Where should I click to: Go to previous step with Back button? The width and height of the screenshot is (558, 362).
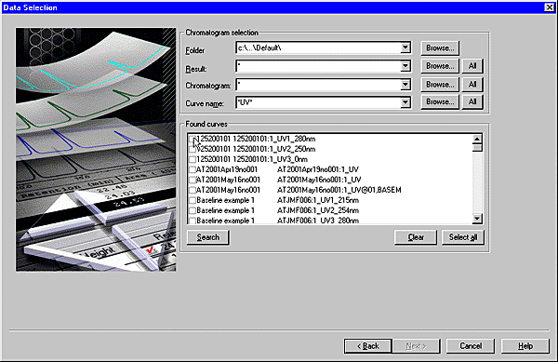368,346
